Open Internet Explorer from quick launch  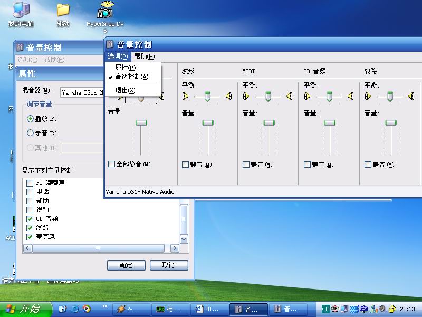(x=74, y=309)
